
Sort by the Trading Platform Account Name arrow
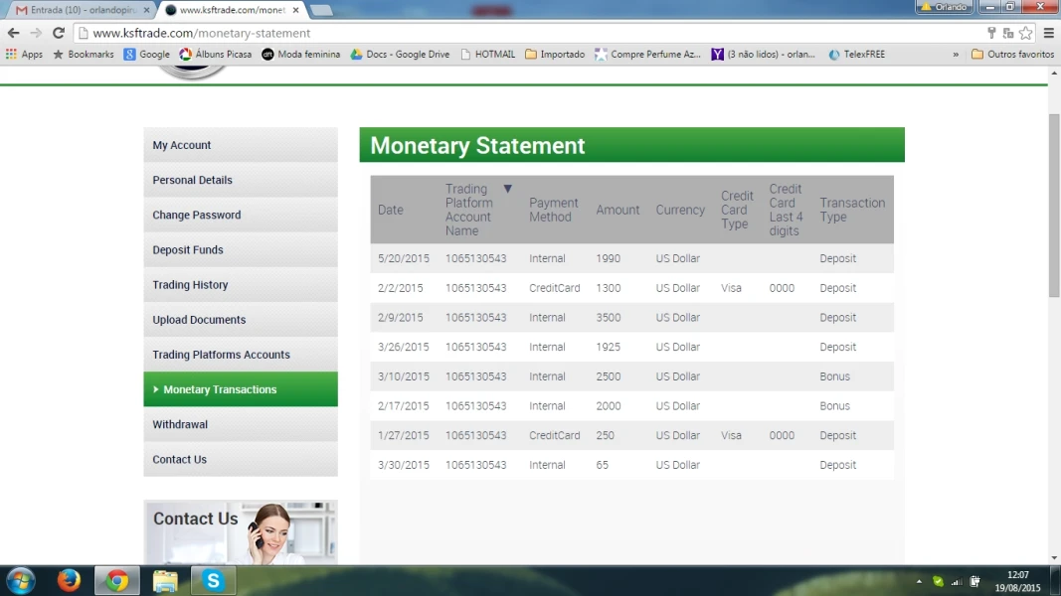click(x=507, y=189)
